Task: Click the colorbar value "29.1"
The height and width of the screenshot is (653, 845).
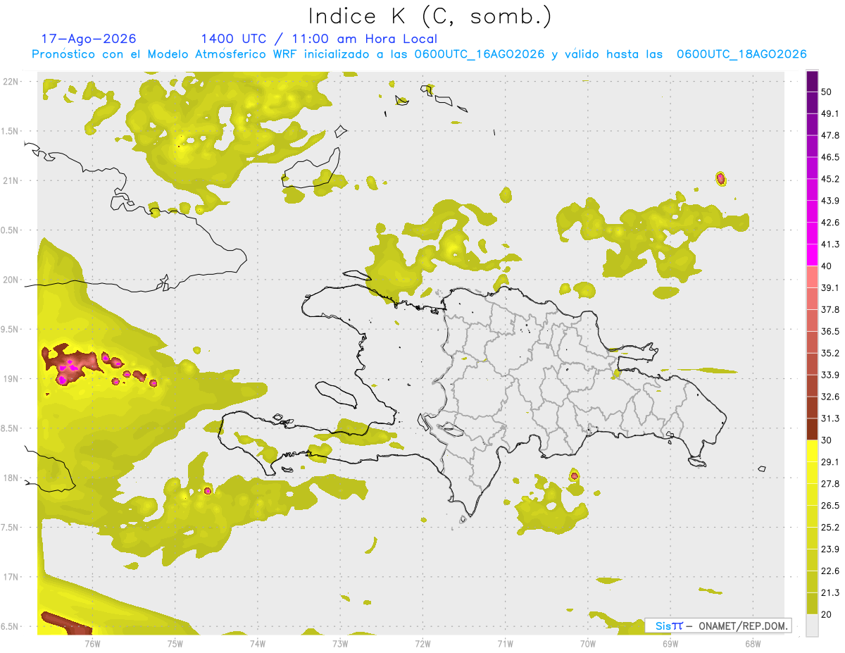Action: (830, 462)
